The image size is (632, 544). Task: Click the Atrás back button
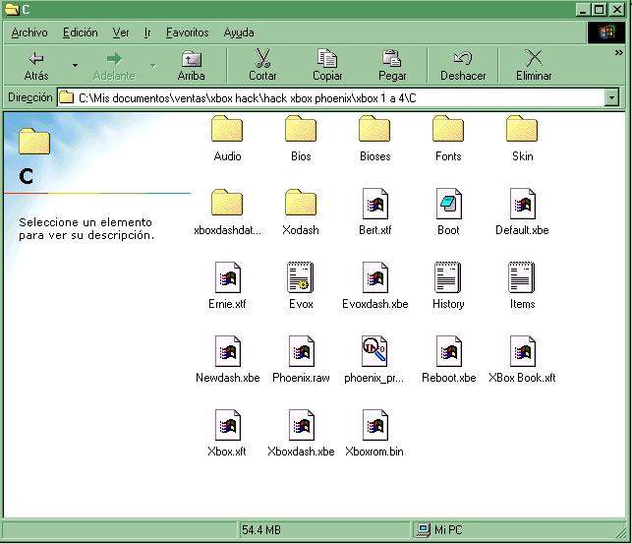tap(36, 65)
